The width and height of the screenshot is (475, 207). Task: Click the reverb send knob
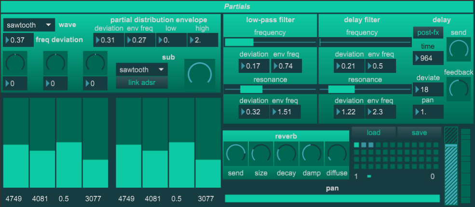pyautogui.click(x=236, y=153)
